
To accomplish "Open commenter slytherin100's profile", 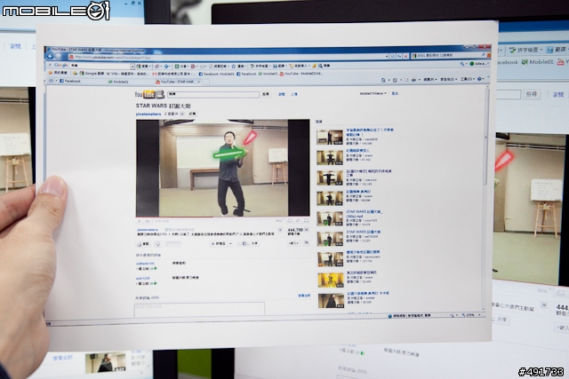I will click(x=145, y=264).
